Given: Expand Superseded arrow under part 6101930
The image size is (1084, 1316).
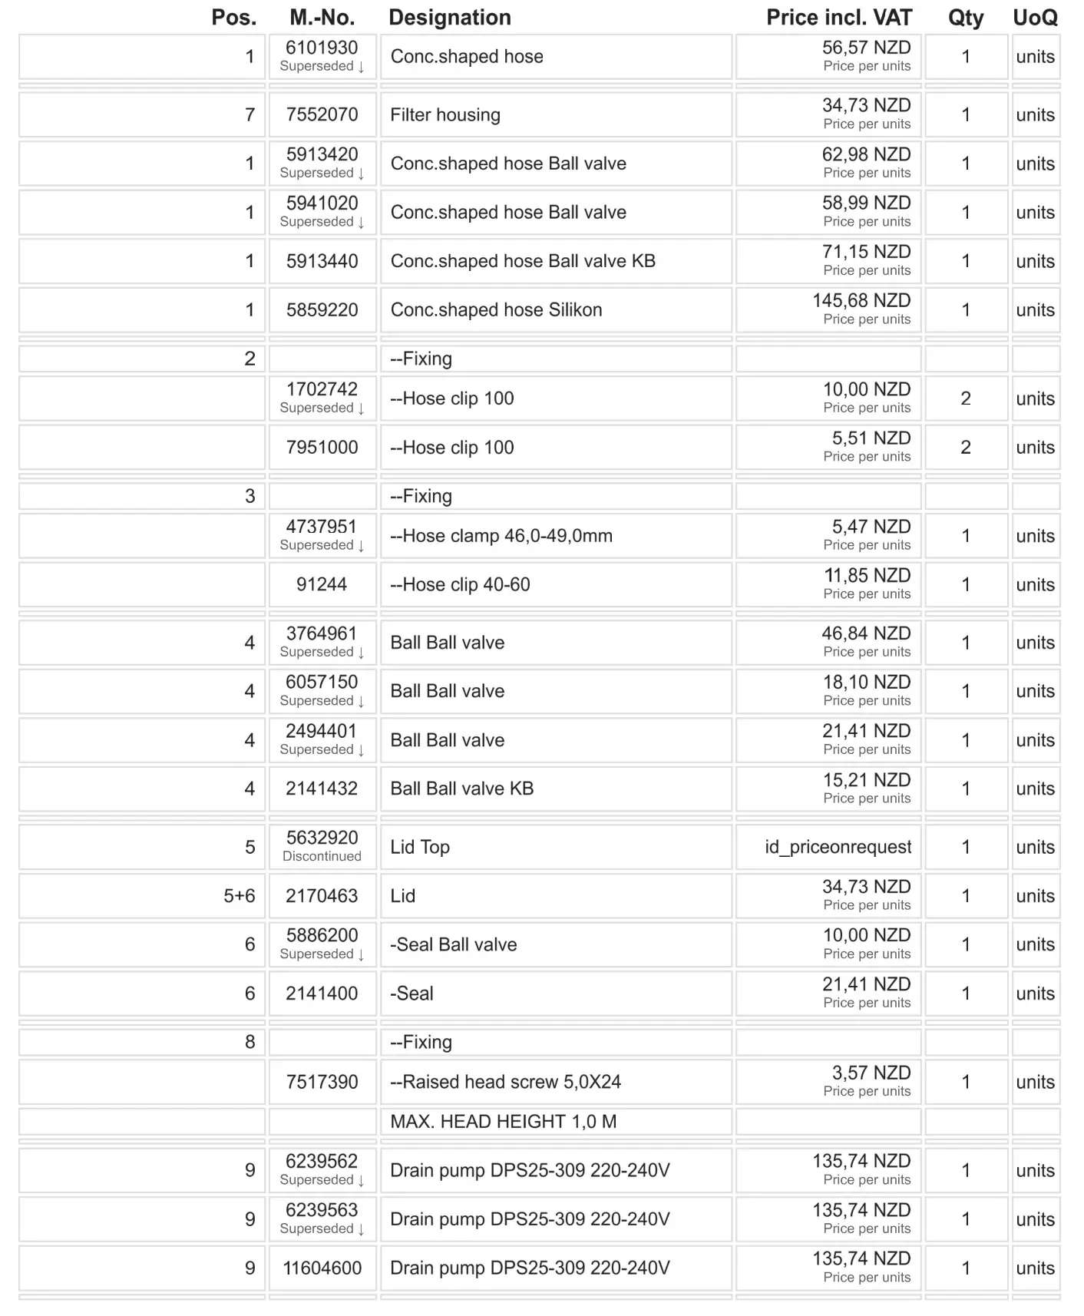Looking at the screenshot, I should pos(322,67).
